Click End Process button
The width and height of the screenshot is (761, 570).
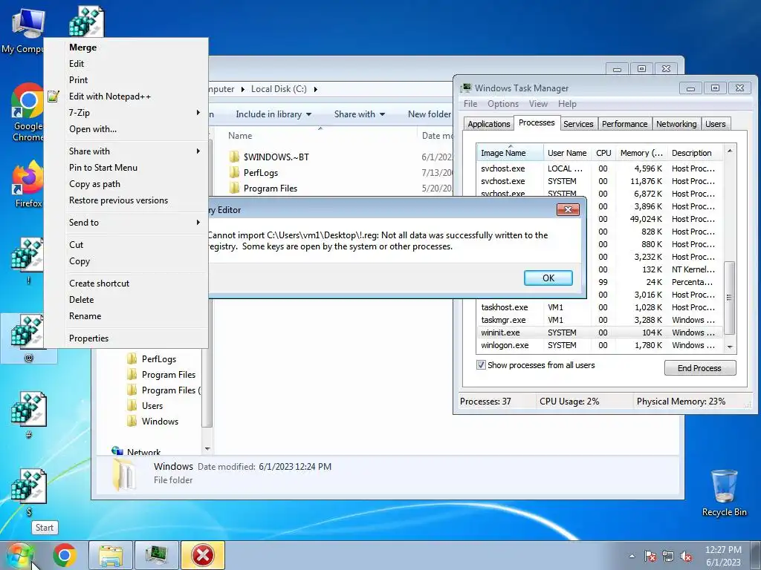[700, 368]
